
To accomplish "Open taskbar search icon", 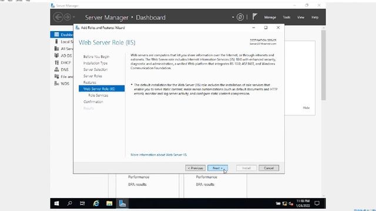I will [69, 203].
